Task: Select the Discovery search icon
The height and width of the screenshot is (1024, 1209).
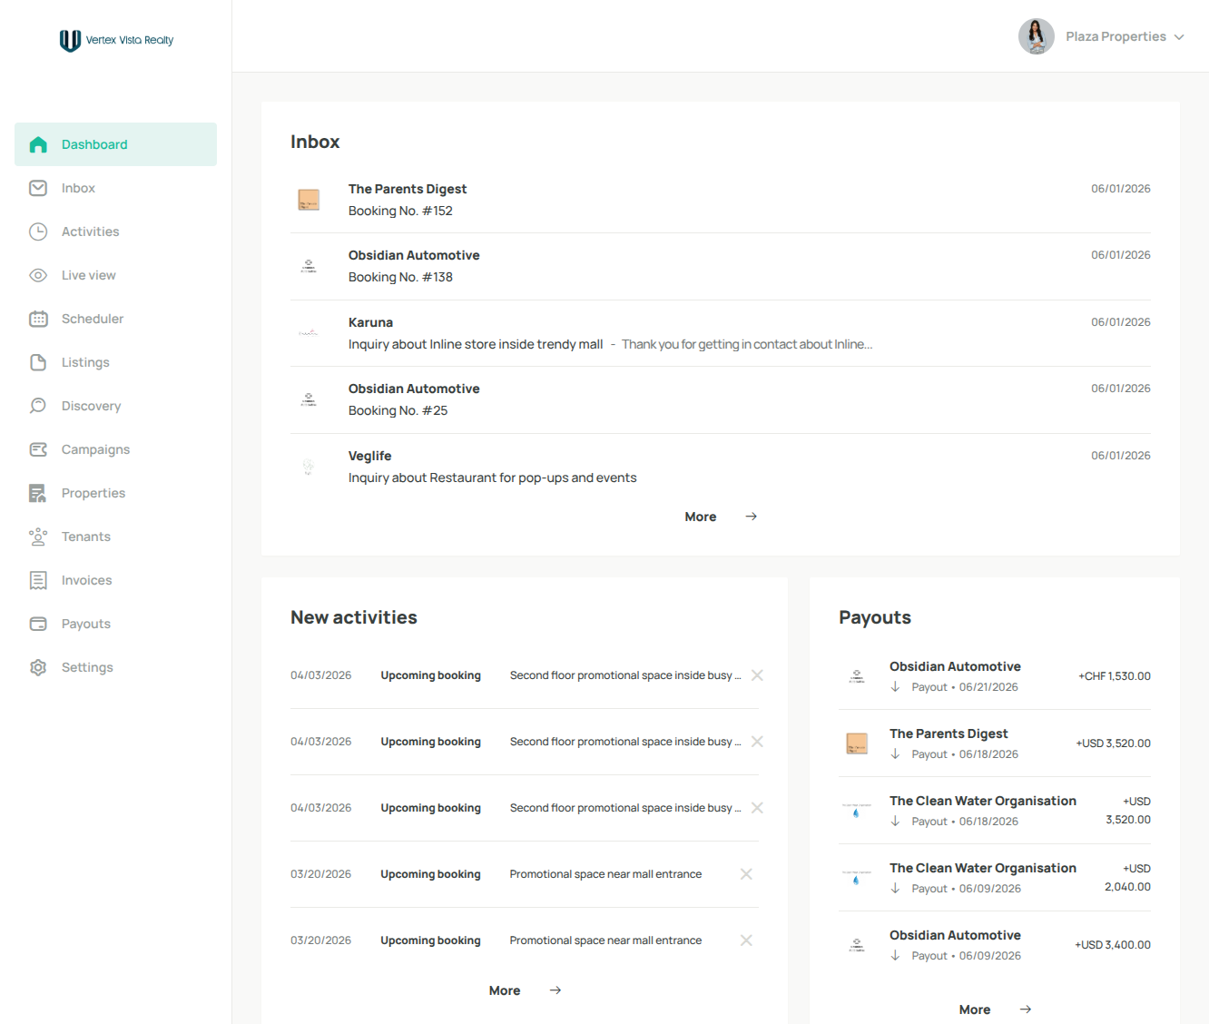Action: [38, 406]
